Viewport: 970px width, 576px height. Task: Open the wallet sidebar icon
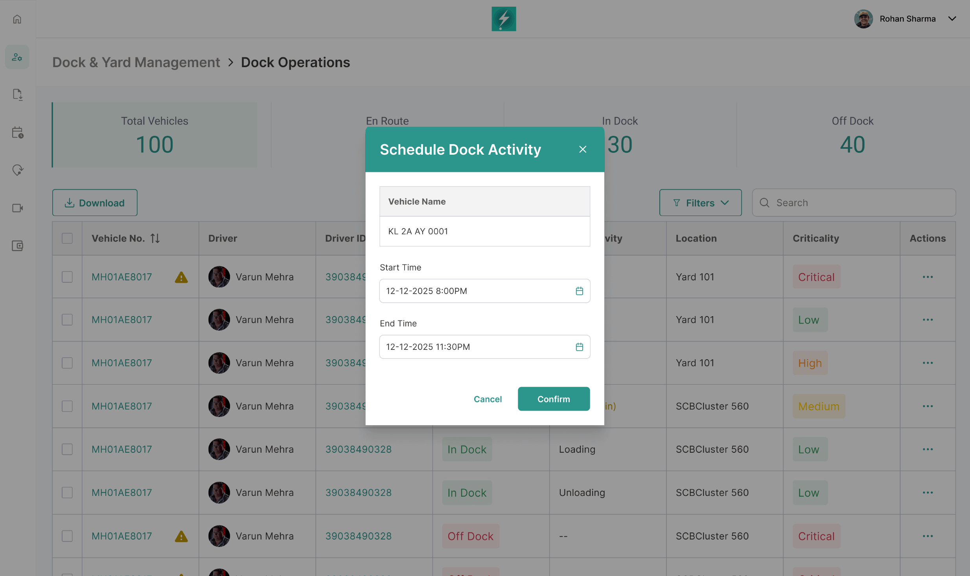point(17,246)
